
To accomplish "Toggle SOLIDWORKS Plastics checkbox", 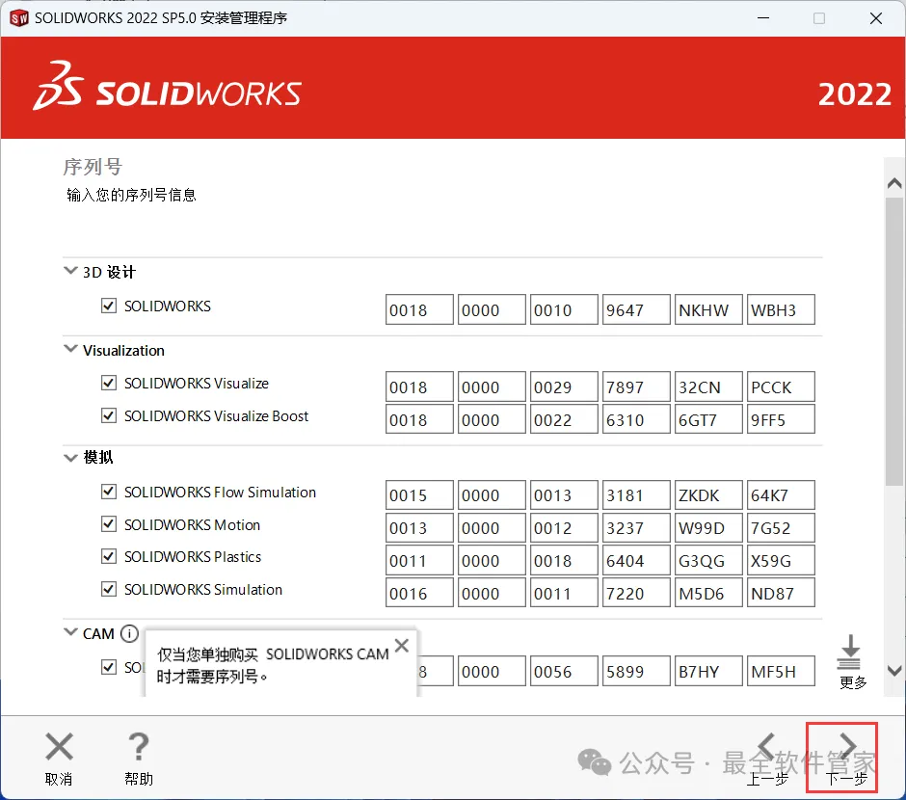I will click(109, 556).
